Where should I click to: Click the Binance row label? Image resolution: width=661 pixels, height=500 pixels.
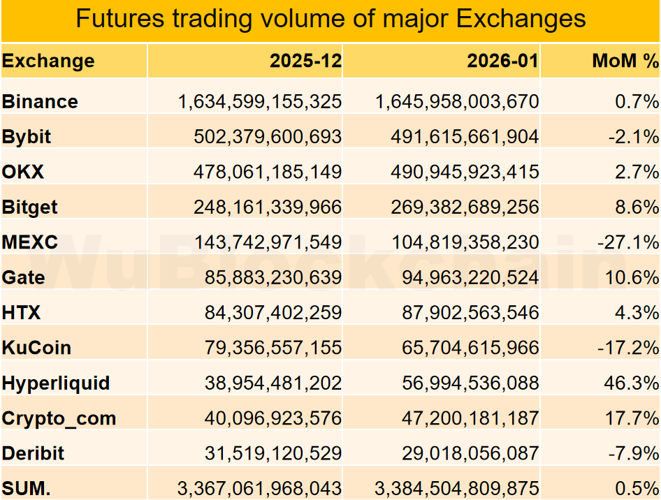(40, 102)
